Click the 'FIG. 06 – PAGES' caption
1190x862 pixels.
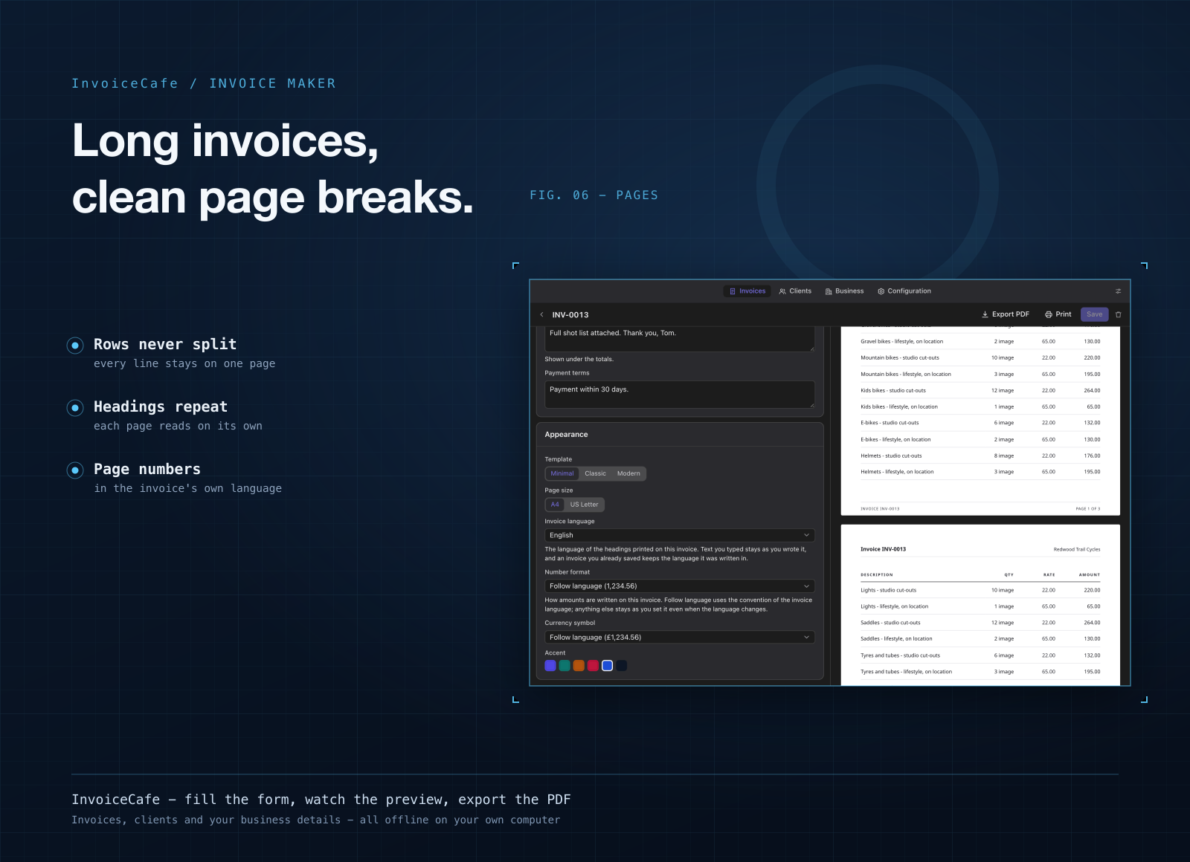pyautogui.click(x=594, y=195)
